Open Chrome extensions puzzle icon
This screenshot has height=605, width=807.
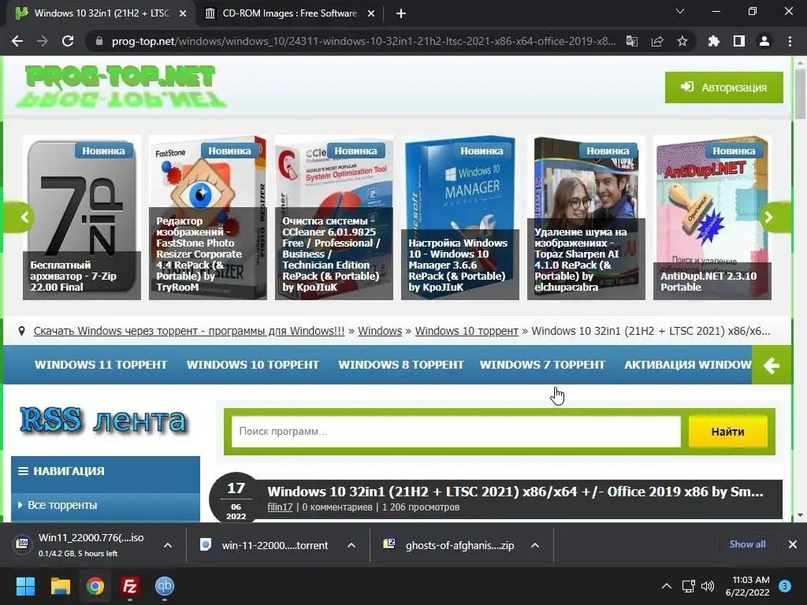713,41
